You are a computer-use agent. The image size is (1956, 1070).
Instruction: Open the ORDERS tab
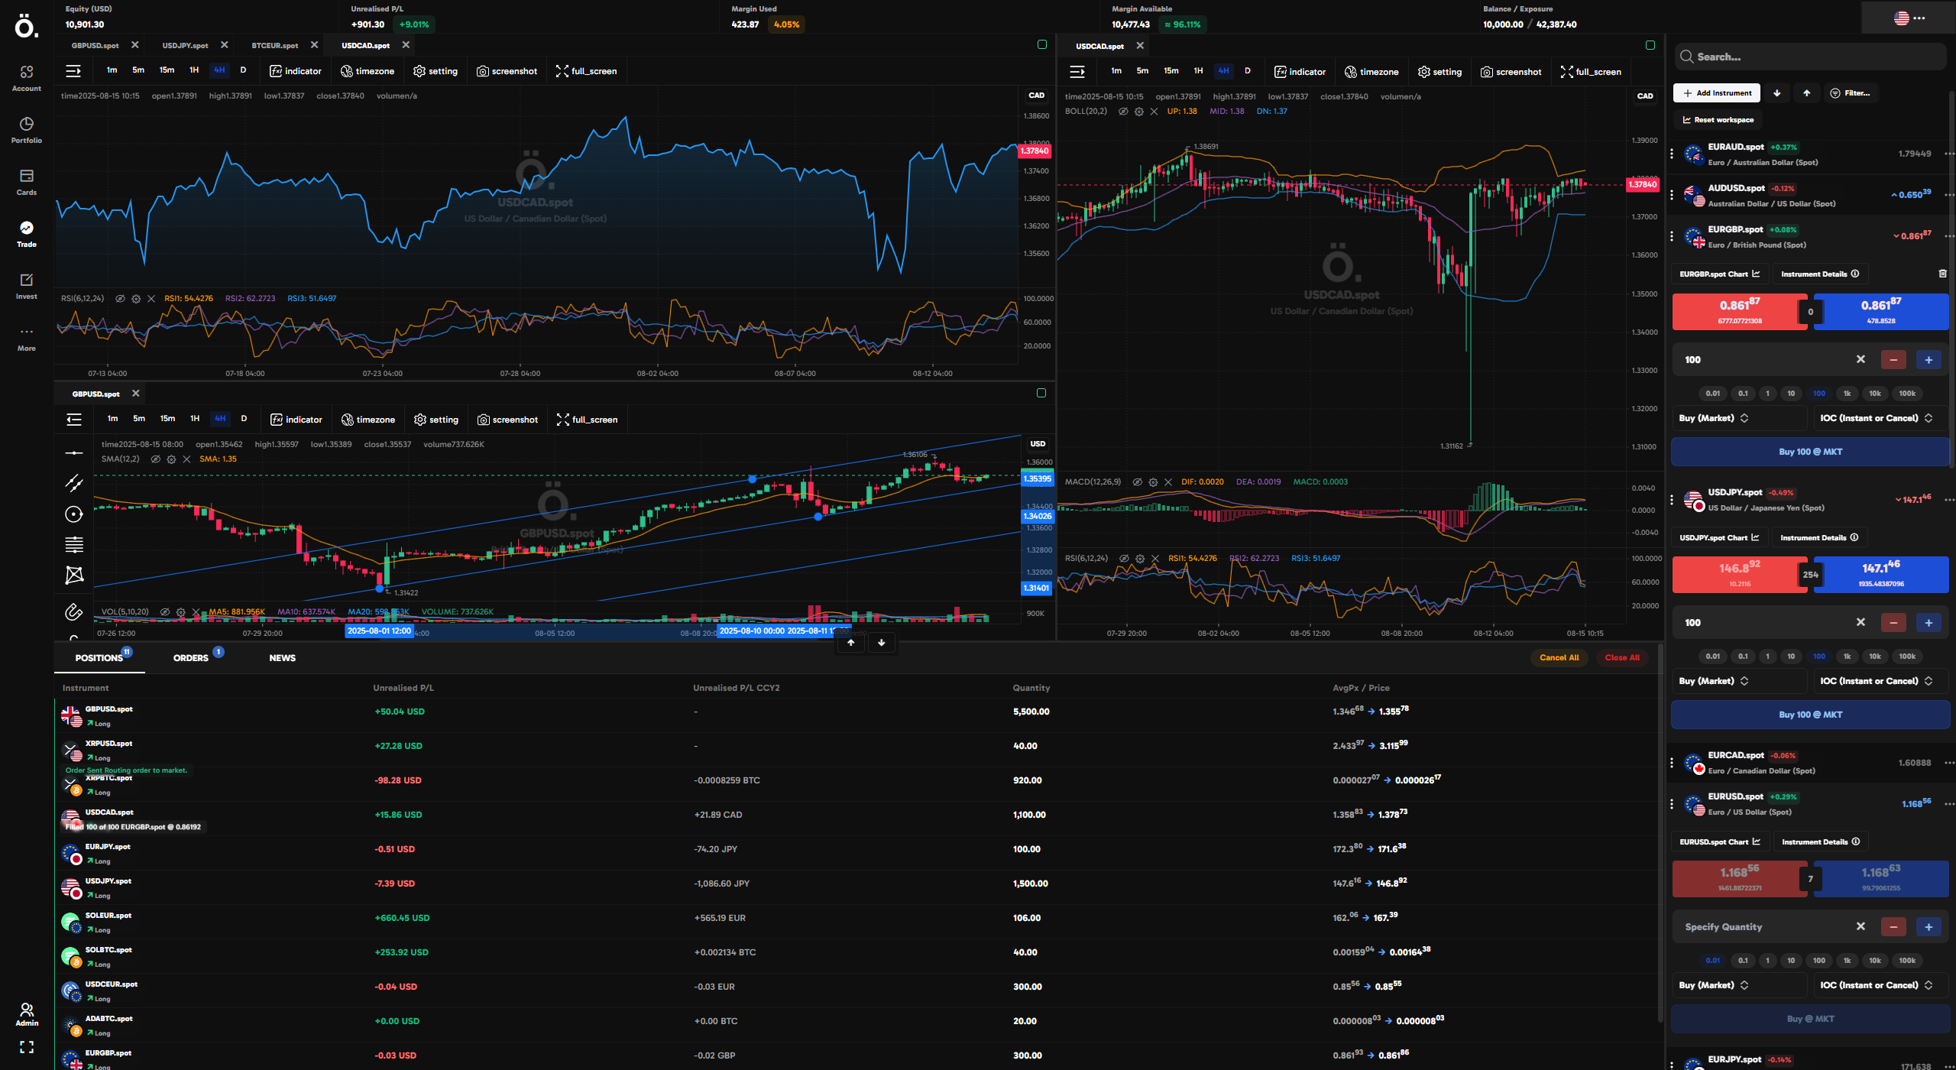pos(191,658)
